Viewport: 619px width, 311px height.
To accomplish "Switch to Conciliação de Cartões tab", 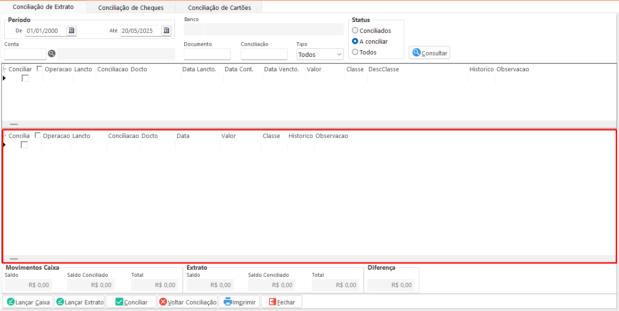I will click(219, 8).
